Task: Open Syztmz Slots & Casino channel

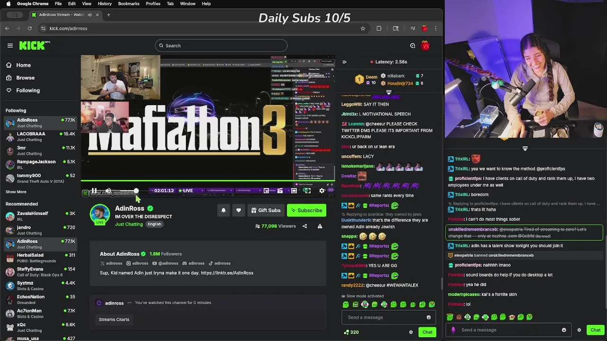Action: click(x=40, y=286)
